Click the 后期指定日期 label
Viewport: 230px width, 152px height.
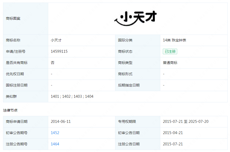(x=129, y=85)
